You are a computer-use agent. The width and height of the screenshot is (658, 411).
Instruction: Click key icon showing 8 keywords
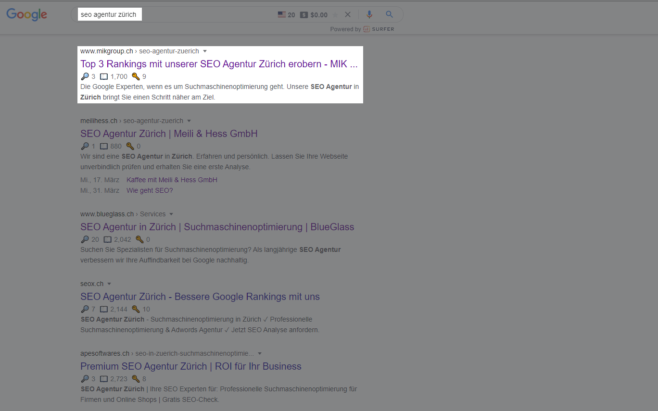[136, 379]
